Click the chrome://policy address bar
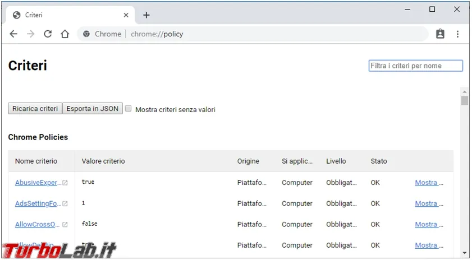Image resolution: width=472 pixels, height=260 pixels. [x=252, y=34]
